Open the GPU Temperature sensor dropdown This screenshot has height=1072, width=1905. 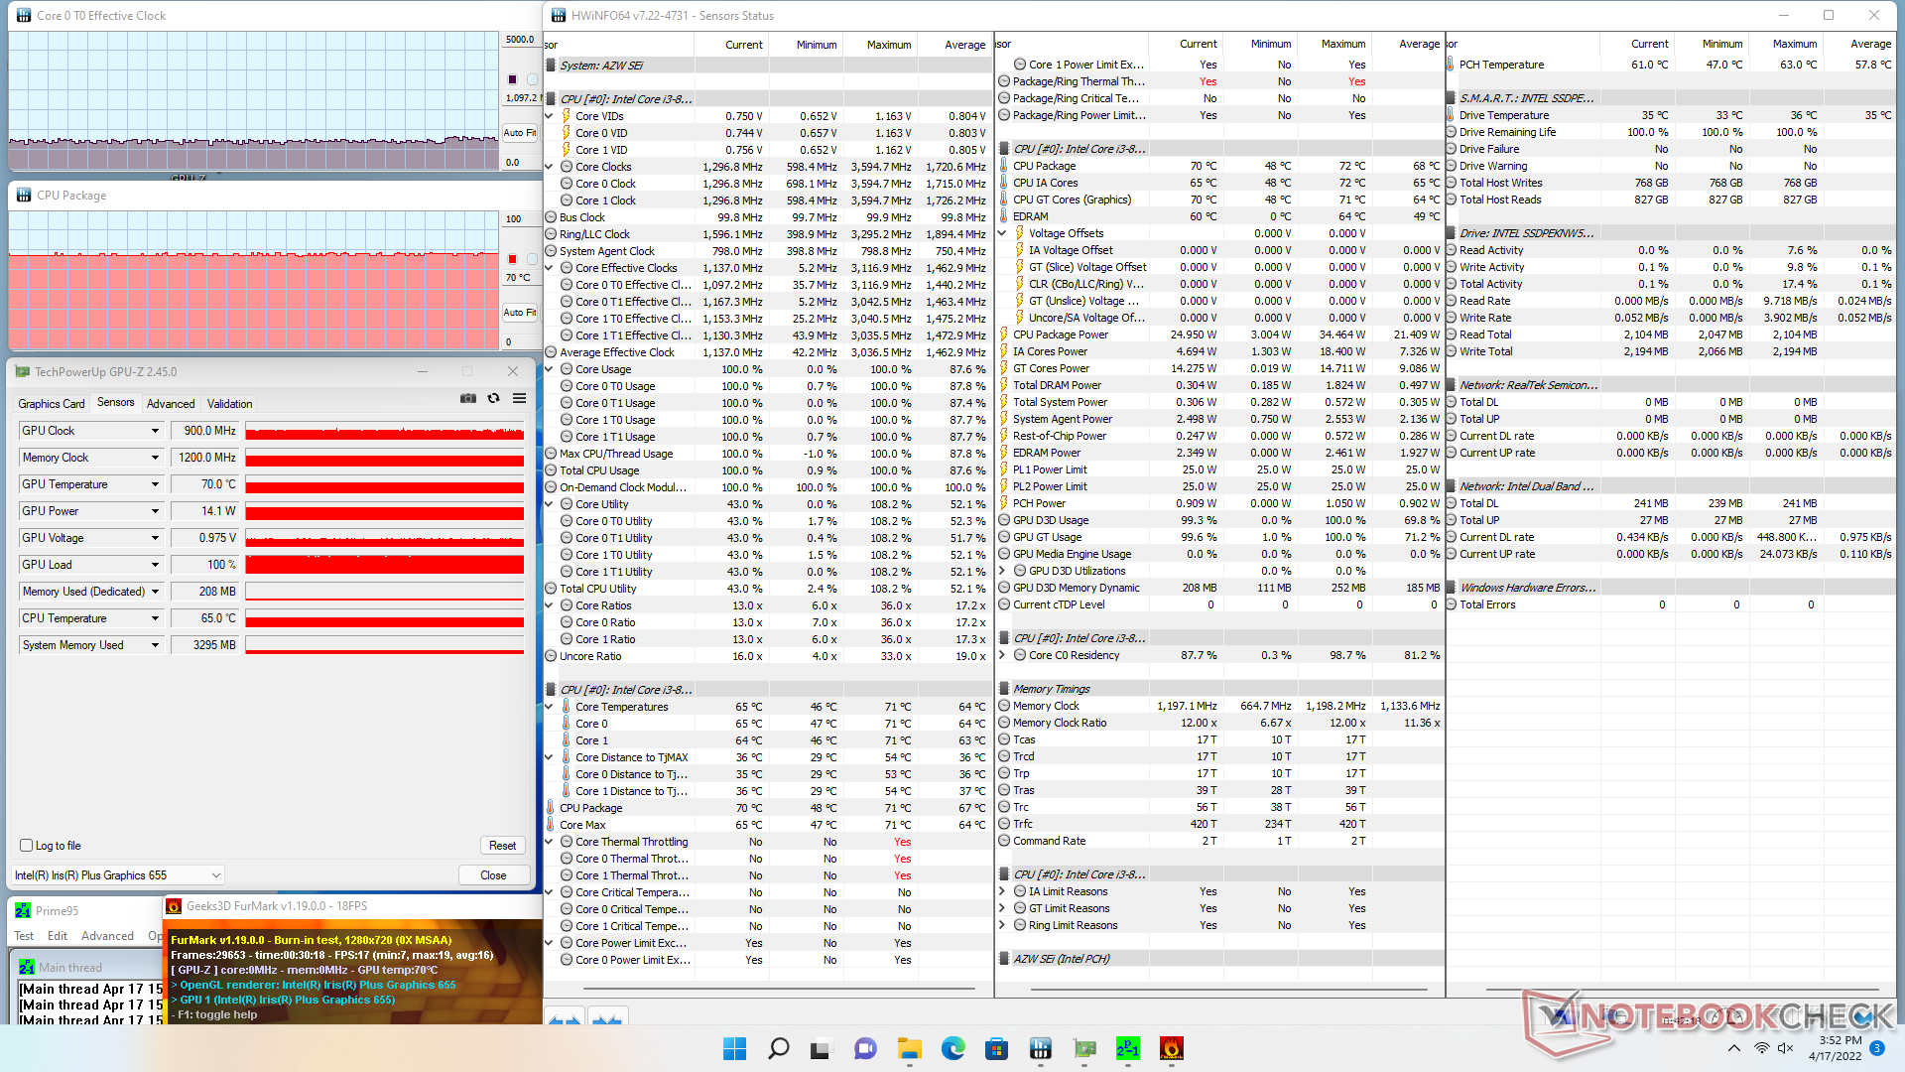coord(155,484)
